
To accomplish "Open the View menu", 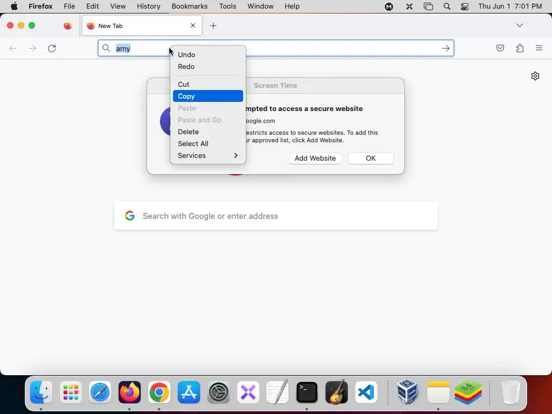I will [x=118, y=6].
